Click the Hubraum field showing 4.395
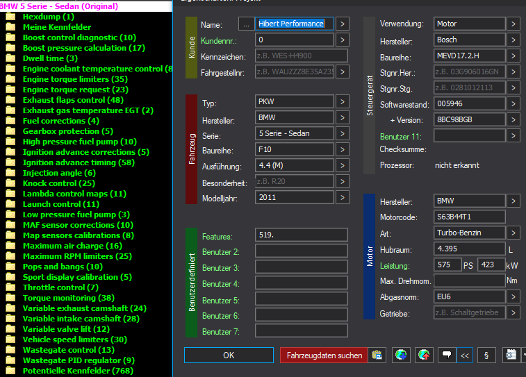Viewport: 526px width, 377px height. pyautogui.click(x=470, y=249)
